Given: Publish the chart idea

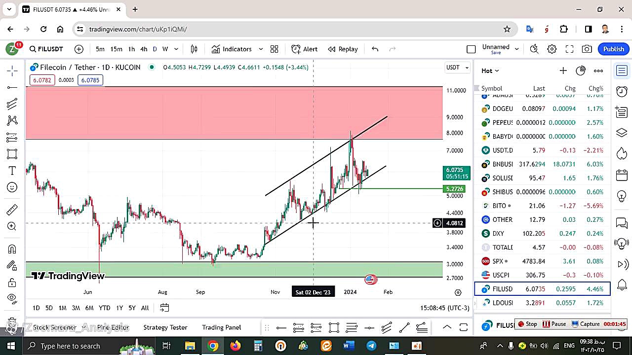Looking at the screenshot, I should point(614,49).
